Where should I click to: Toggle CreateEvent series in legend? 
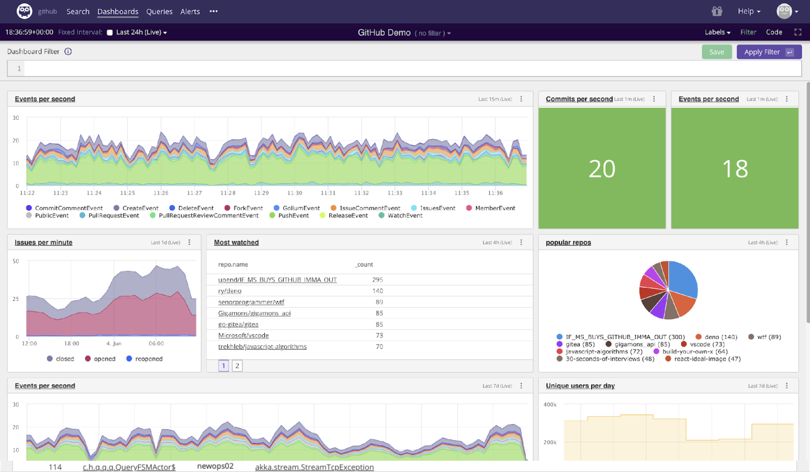click(x=136, y=208)
